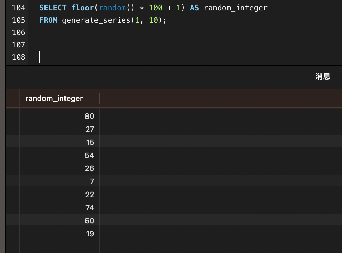Viewport: 342px width, 253px height.
Task: Place cursor on the SELECT keyword
Action: pos(53,8)
